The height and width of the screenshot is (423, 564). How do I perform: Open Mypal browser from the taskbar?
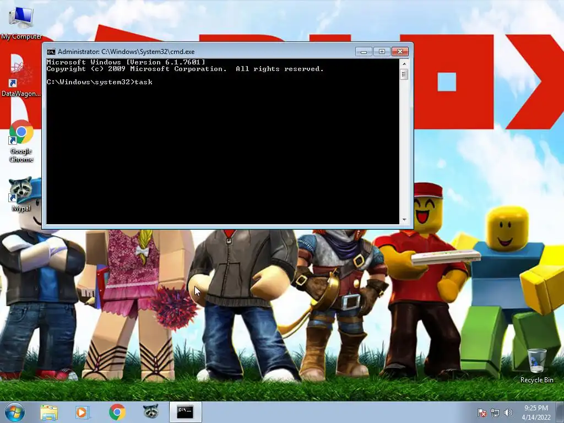tap(151, 412)
